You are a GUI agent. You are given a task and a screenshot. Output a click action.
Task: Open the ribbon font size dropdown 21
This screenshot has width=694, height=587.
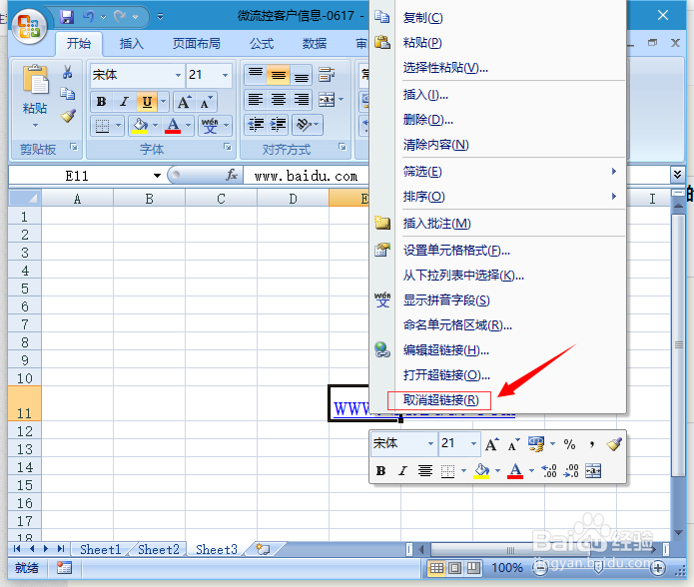pos(226,75)
